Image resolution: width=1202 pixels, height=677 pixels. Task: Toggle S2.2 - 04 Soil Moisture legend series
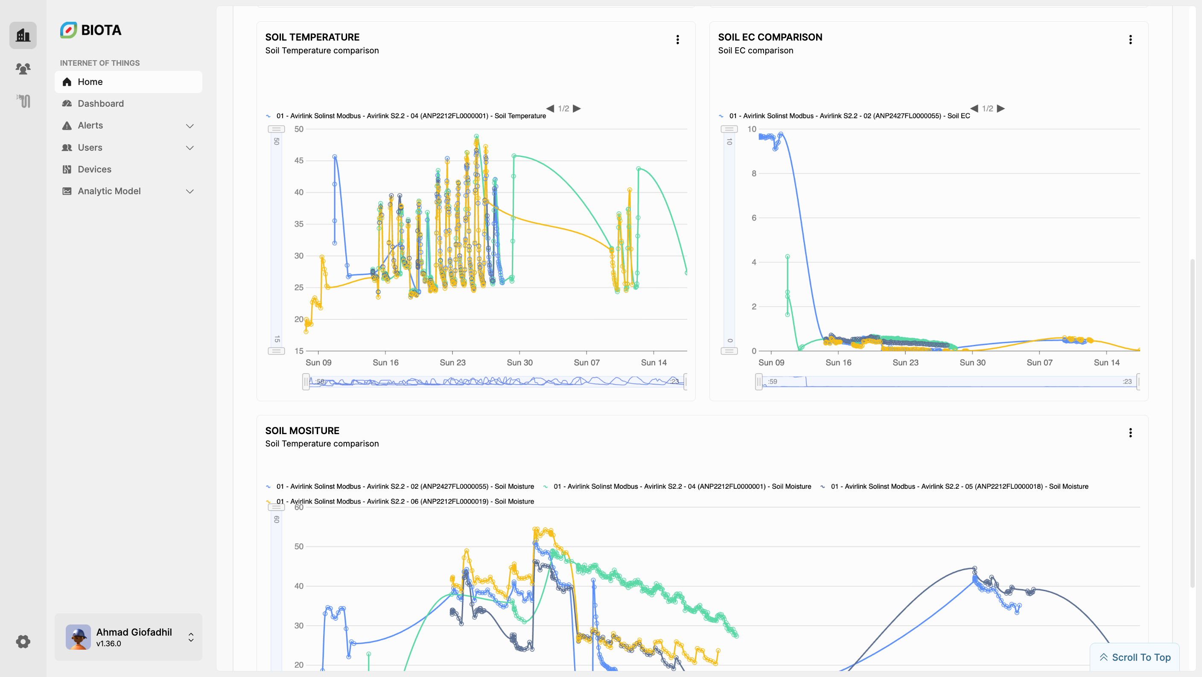(677, 486)
